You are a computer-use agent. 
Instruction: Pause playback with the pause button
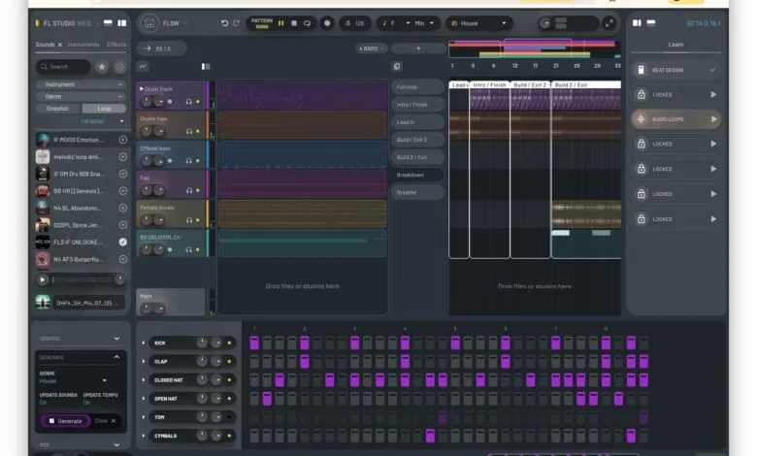click(281, 23)
